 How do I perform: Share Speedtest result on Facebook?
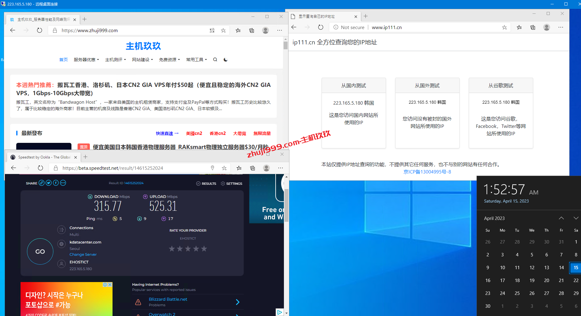click(x=56, y=183)
